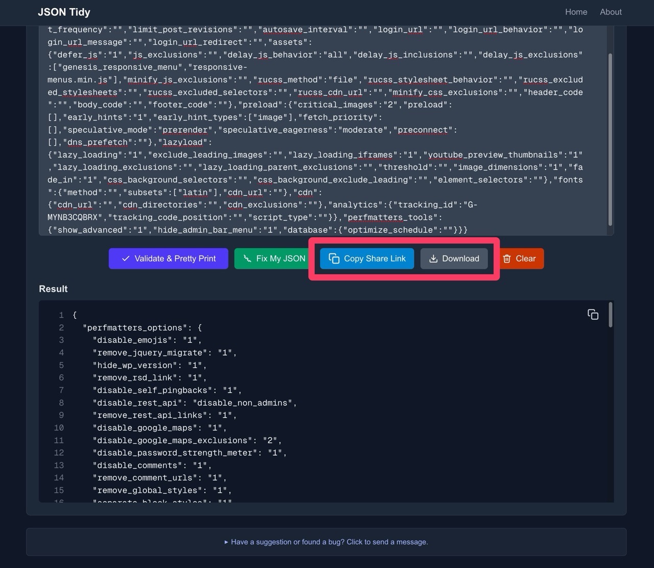
Task: Click the "remove_global_styles" line
Action: [162, 490]
